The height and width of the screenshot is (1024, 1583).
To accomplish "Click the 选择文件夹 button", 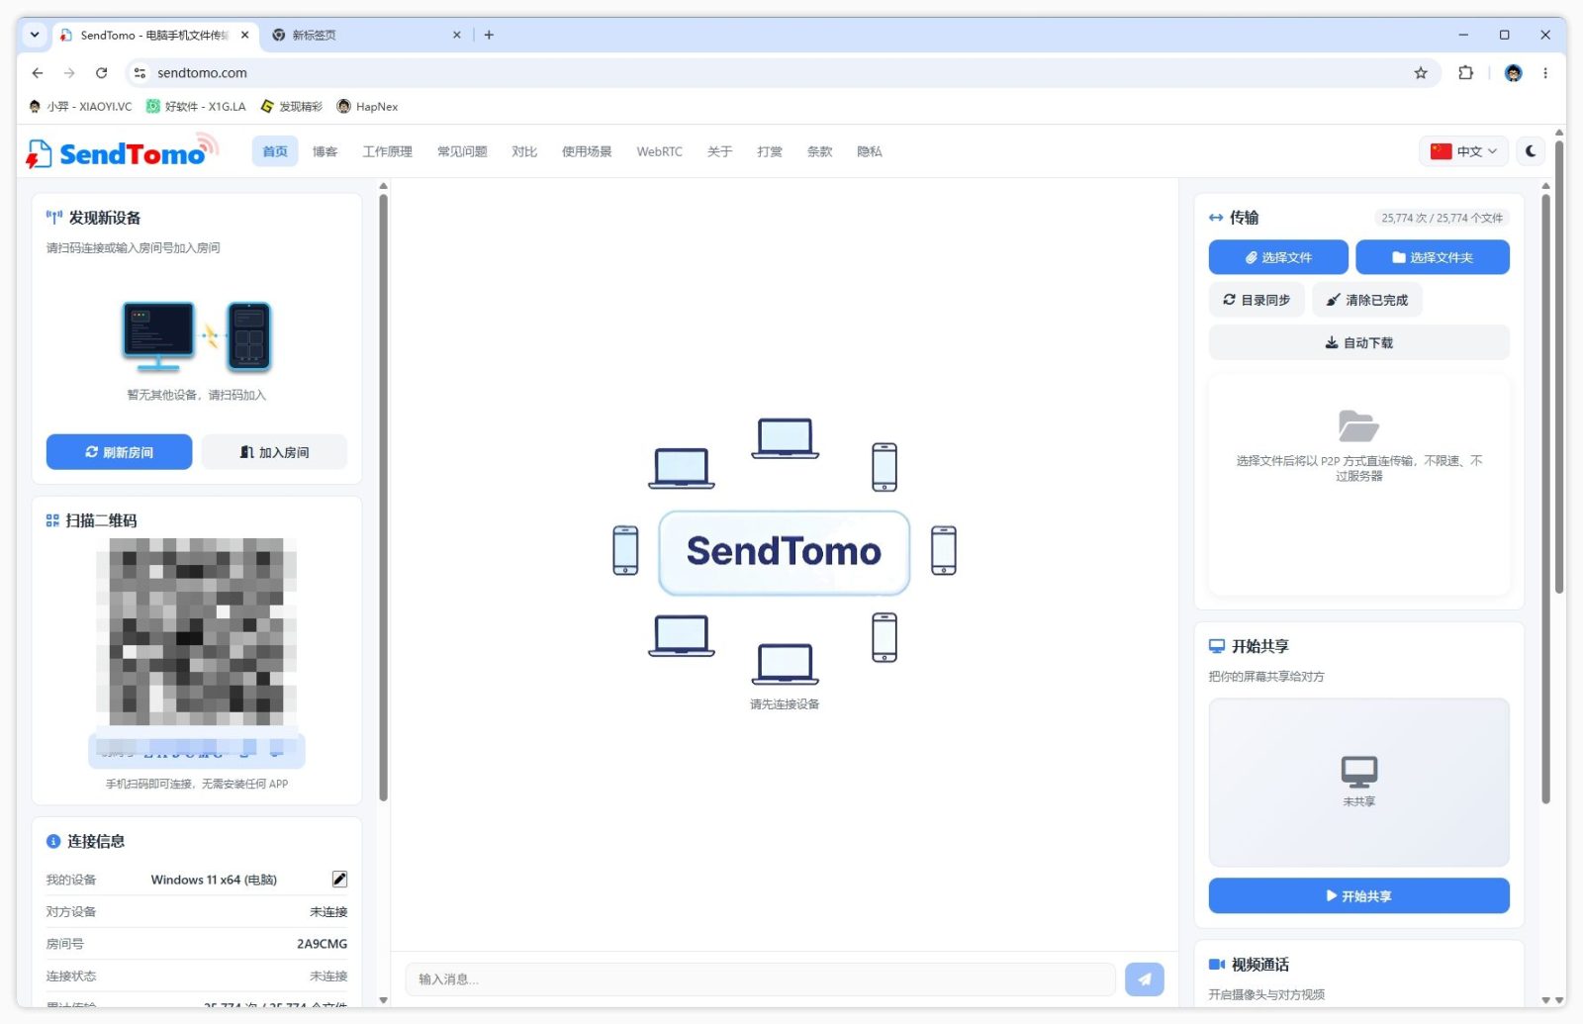I will [x=1432, y=257].
